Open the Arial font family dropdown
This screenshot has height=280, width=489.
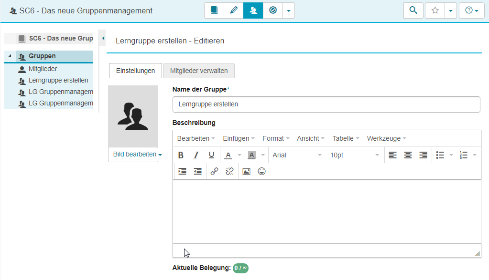pos(297,155)
